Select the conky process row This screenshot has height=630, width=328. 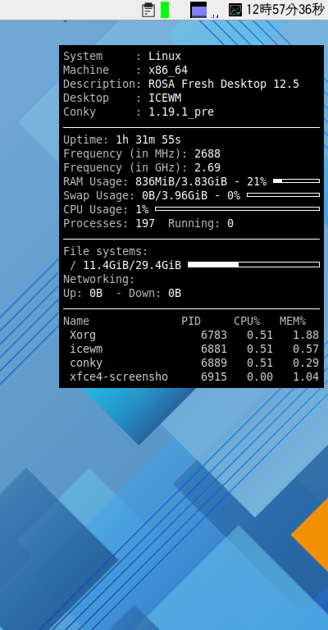click(191, 363)
